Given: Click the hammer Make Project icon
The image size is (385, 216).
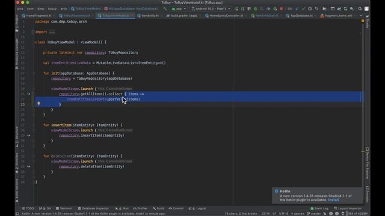Looking at the screenshot, I should pyautogui.click(x=165, y=8).
